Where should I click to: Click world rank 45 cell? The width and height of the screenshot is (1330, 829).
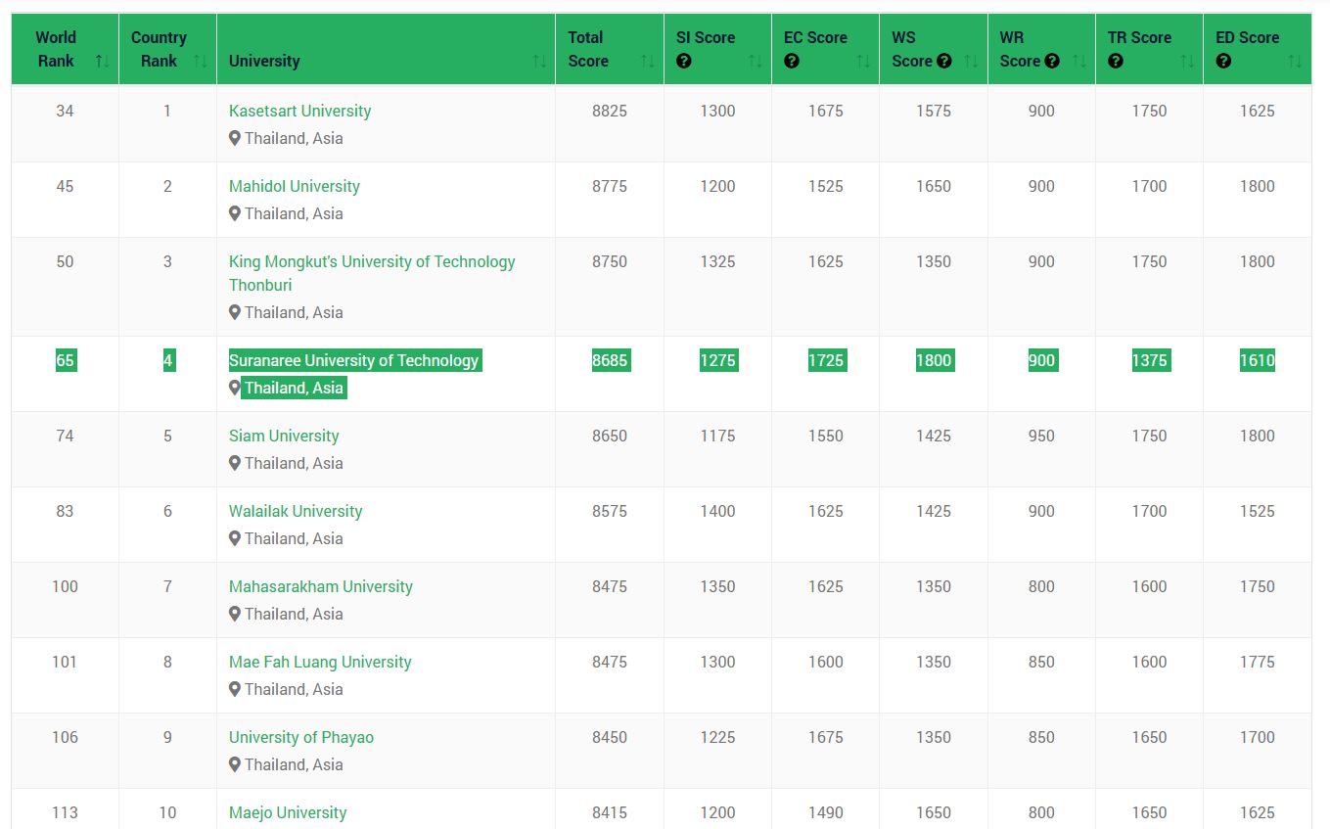click(65, 186)
